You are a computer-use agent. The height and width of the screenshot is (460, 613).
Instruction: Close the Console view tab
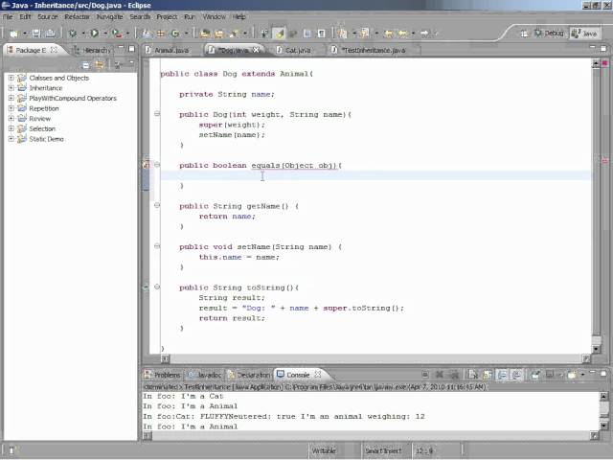click(x=318, y=375)
